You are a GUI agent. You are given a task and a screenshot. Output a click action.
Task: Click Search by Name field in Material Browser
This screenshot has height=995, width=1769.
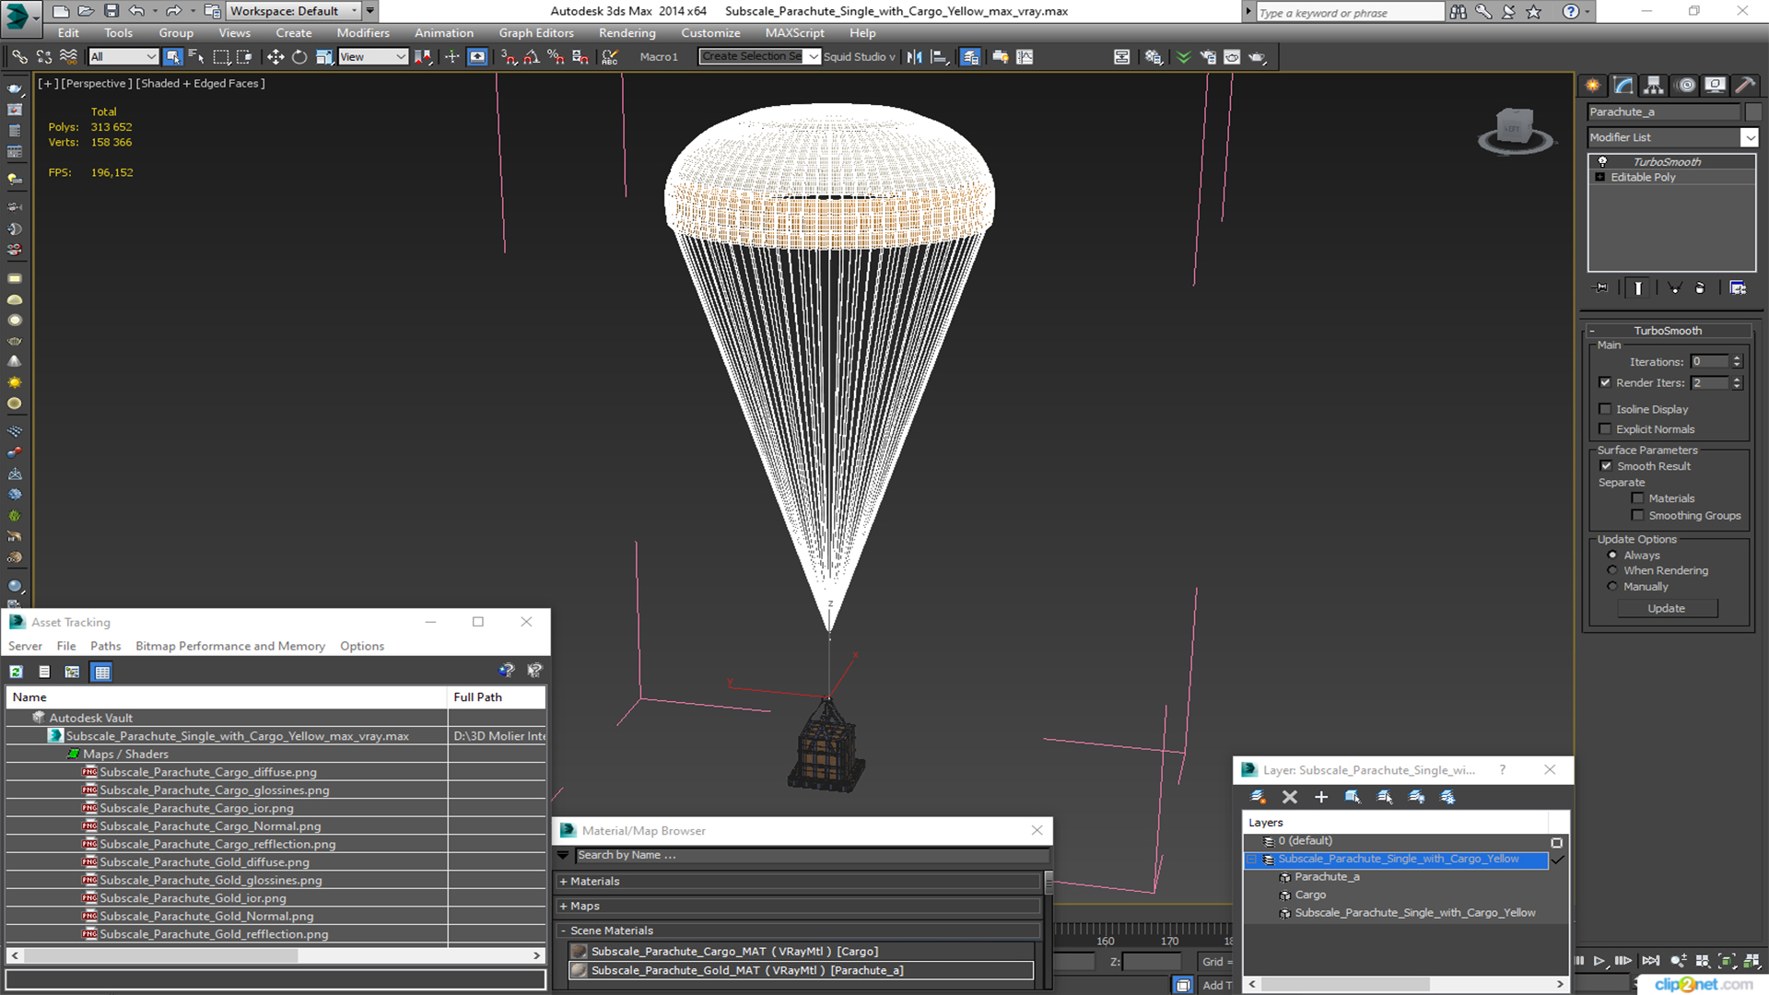[811, 856]
